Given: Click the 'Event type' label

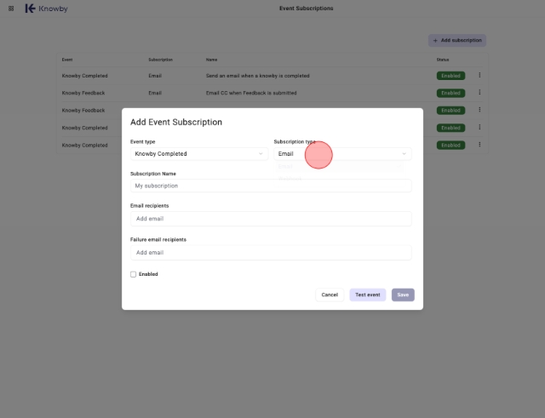Looking at the screenshot, I should click(142, 142).
